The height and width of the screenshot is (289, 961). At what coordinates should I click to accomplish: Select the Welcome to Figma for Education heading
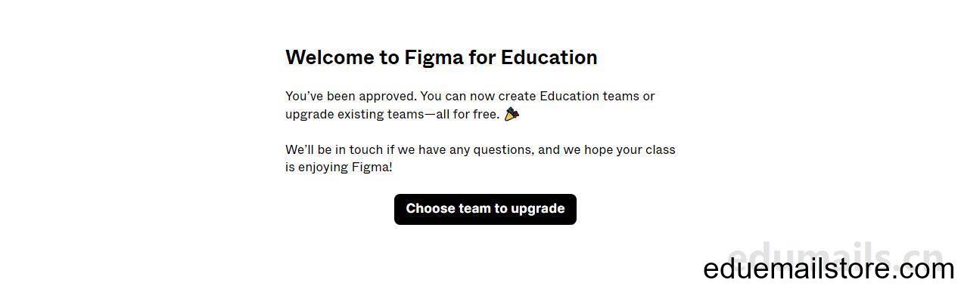pos(441,57)
